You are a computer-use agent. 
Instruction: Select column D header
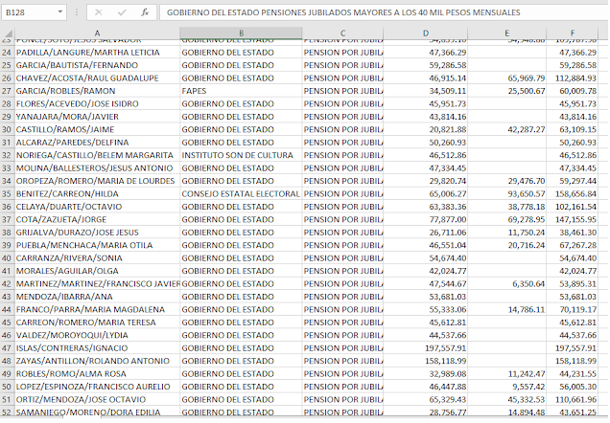pyautogui.click(x=425, y=33)
